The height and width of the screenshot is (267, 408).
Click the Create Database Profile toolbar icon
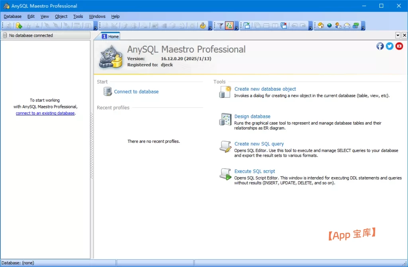coord(19,26)
